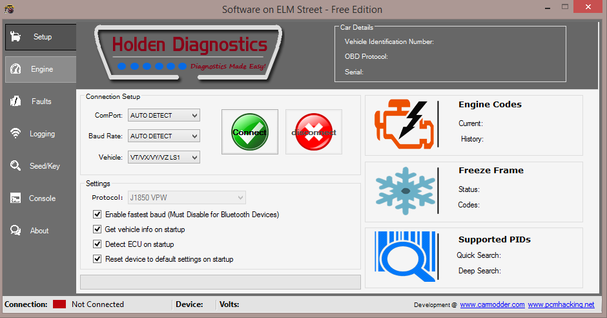607x318 pixels.
Task: Click the Current engine codes label
Action: 471,123
